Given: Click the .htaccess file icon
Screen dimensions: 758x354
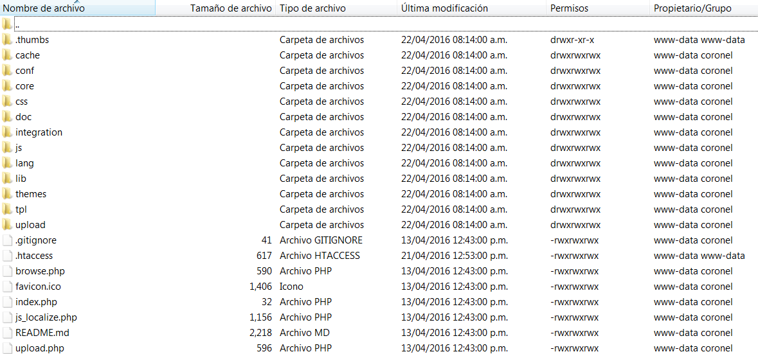Looking at the screenshot, I should [x=7, y=256].
